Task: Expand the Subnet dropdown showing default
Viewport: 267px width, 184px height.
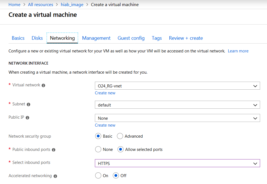Action: [177, 105]
